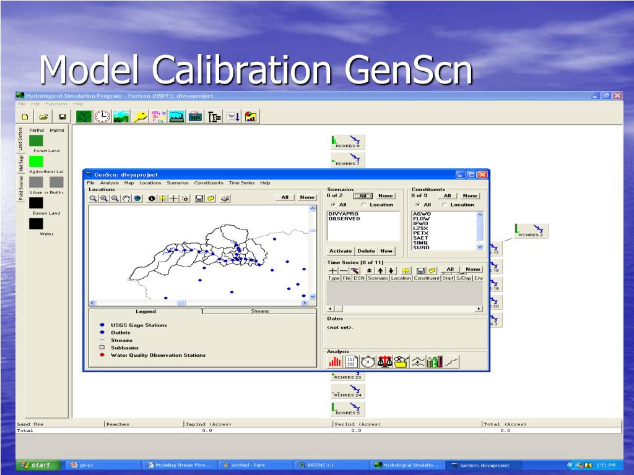Open the input data editor icon
Image resolution: width=634 pixels, height=475 pixels.
click(x=195, y=117)
